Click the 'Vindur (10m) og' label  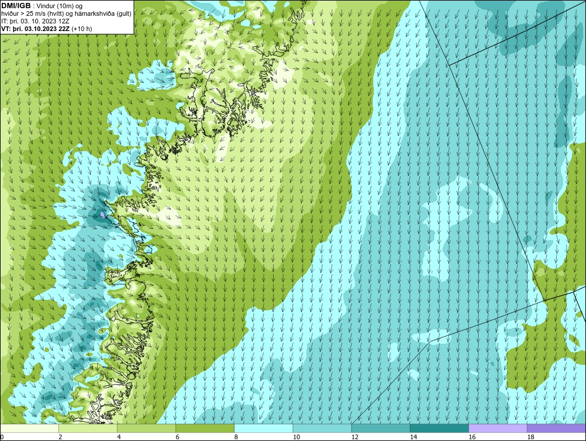(60, 6)
